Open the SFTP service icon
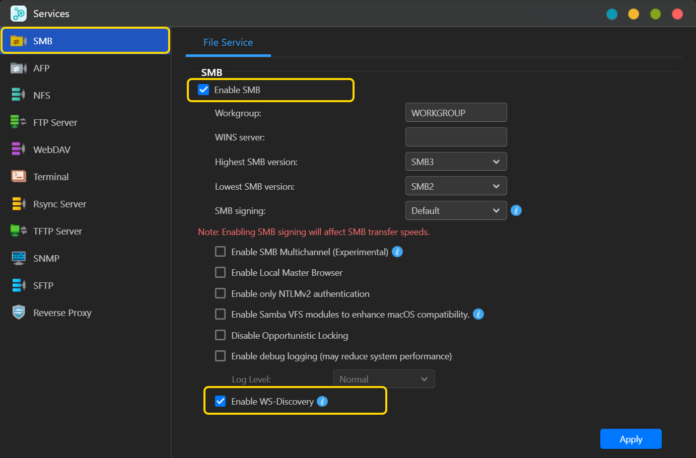This screenshot has height=458, width=696. 19,285
